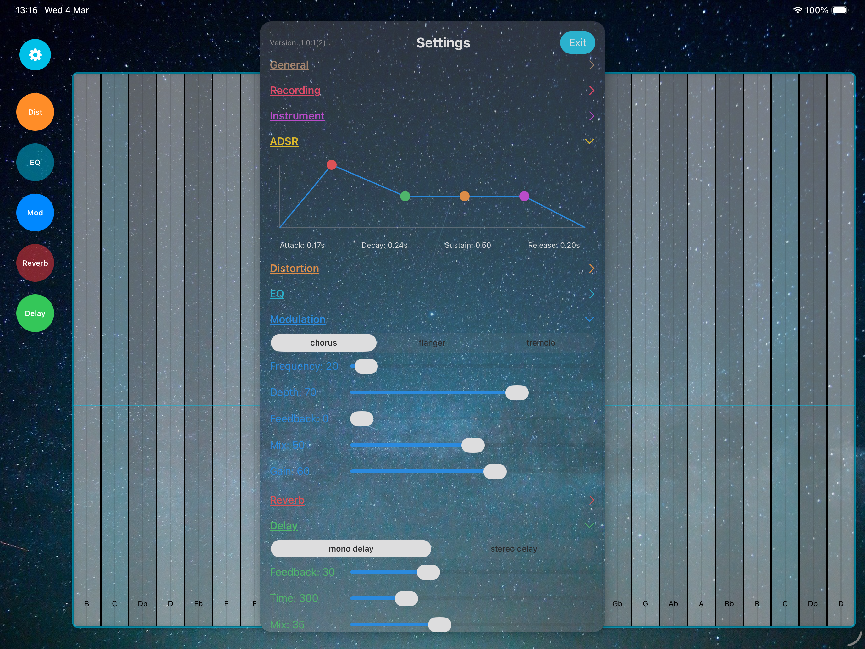
Task: Tap the Wi-Fi status icon
Action: pyautogui.click(x=797, y=10)
